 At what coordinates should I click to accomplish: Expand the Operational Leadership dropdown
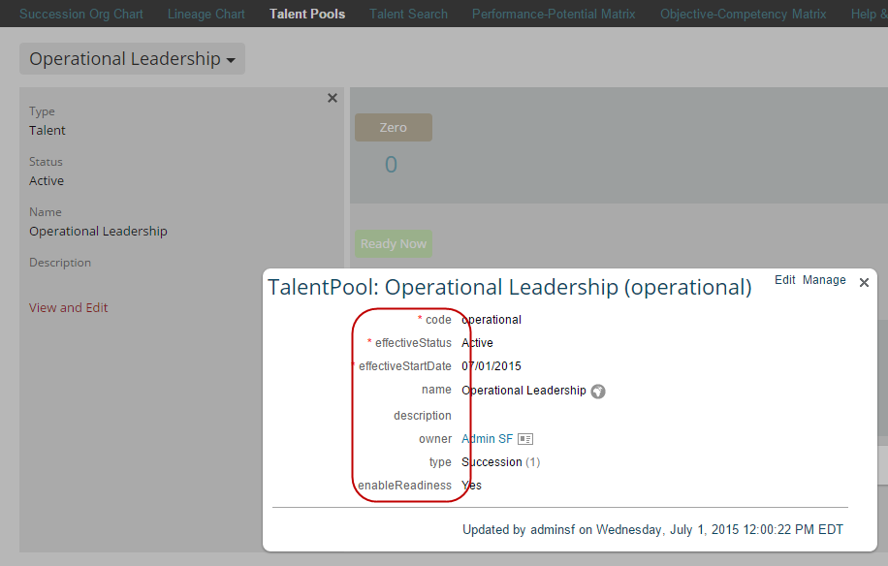click(x=132, y=59)
